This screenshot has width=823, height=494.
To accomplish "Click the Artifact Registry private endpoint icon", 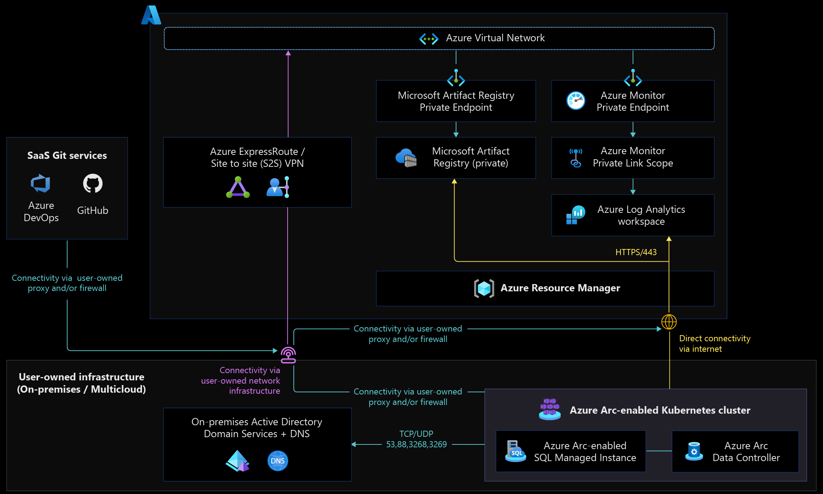I will 456,78.
